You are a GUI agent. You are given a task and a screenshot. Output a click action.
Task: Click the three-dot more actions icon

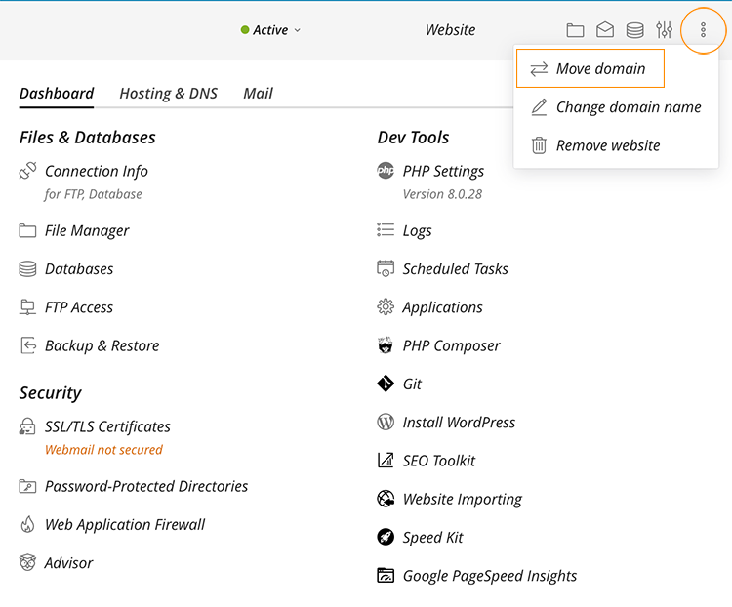(x=704, y=30)
